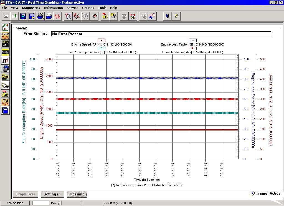Viewport: 284px width, 206px height.
Task: Click the yellow flash ECM toolbar icon
Action: pos(113,16)
